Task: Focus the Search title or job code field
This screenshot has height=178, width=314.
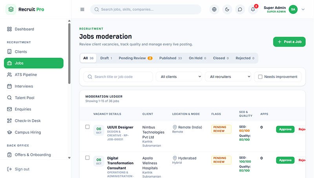Action: [x=118, y=76]
